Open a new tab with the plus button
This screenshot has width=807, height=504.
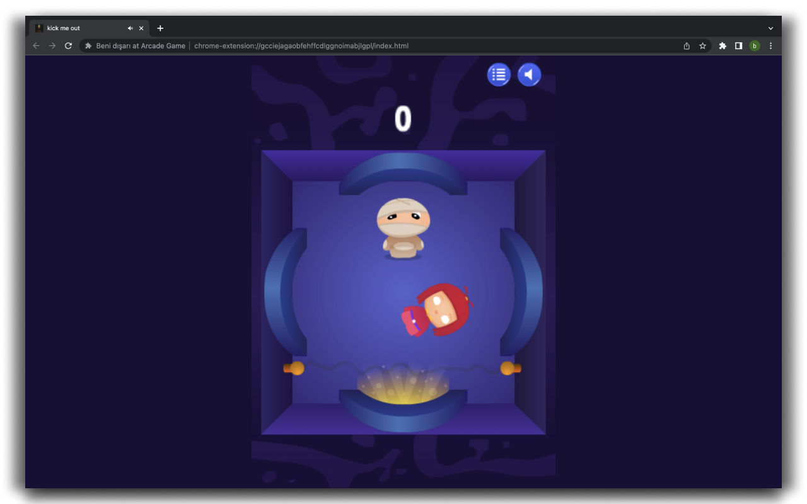click(160, 28)
